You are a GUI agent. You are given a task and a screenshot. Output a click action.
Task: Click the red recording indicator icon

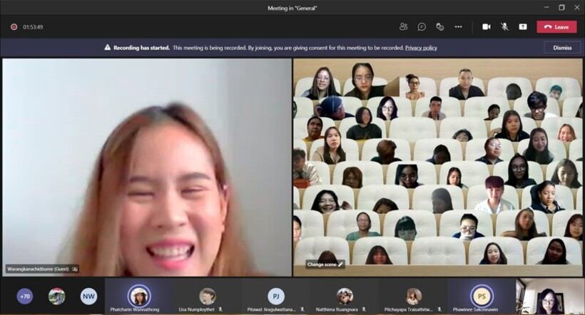(x=14, y=27)
